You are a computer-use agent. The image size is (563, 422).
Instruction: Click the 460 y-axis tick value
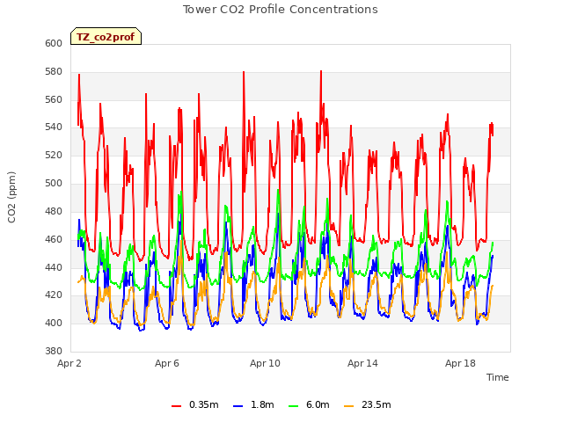pos(54,239)
